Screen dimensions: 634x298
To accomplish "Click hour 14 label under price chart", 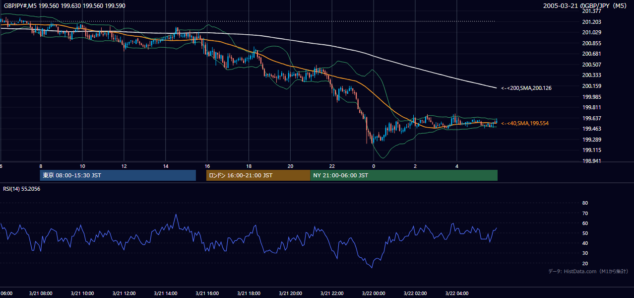I will [166, 166].
